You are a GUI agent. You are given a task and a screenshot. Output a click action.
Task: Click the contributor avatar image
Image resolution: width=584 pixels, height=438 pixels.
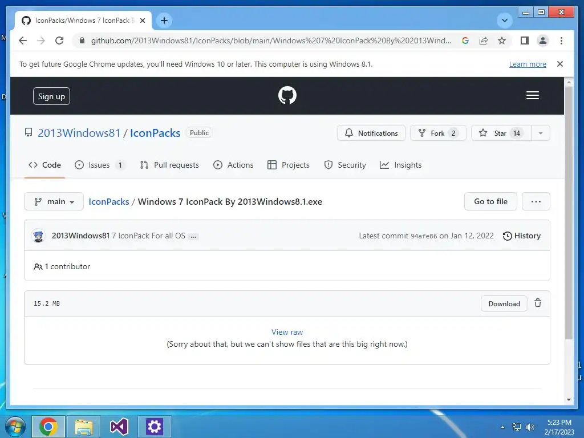click(x=38, y=236)
